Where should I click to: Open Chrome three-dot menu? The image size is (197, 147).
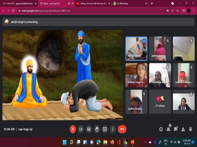point(194,11)
